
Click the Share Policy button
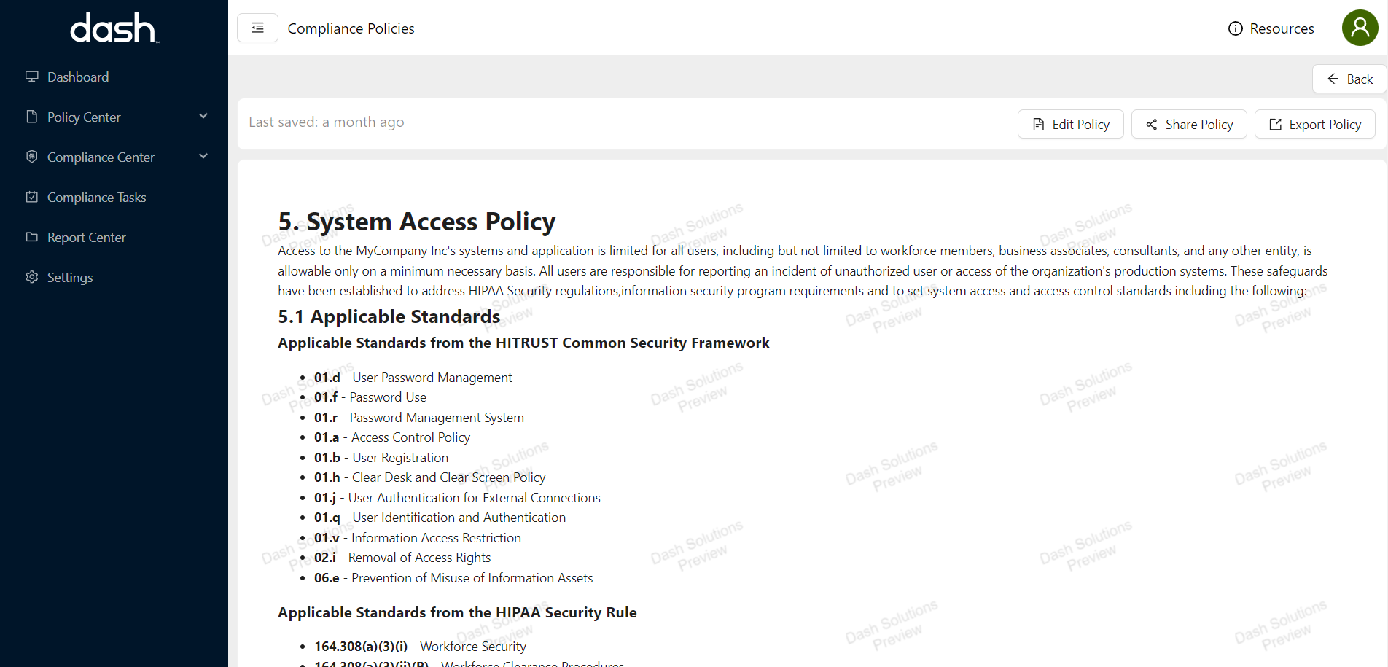click(x=1188, y=124)
